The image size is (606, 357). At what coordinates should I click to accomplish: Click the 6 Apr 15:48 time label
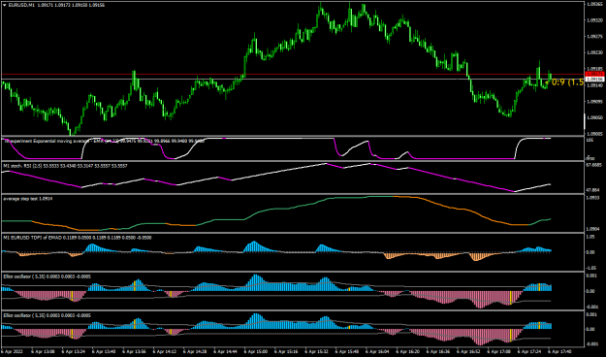pyautogui.click(x=347, y=351)
